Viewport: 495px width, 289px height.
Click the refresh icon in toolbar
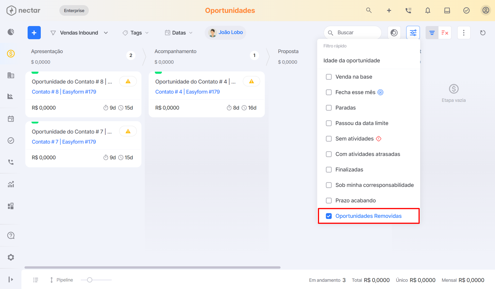(483, 33)
